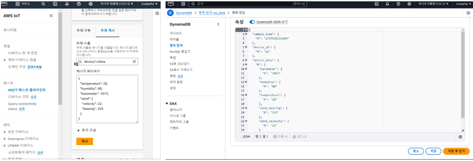
Task: Open MQTT 테스트 클라이언트 in sidebar
Action: point(27,90)
